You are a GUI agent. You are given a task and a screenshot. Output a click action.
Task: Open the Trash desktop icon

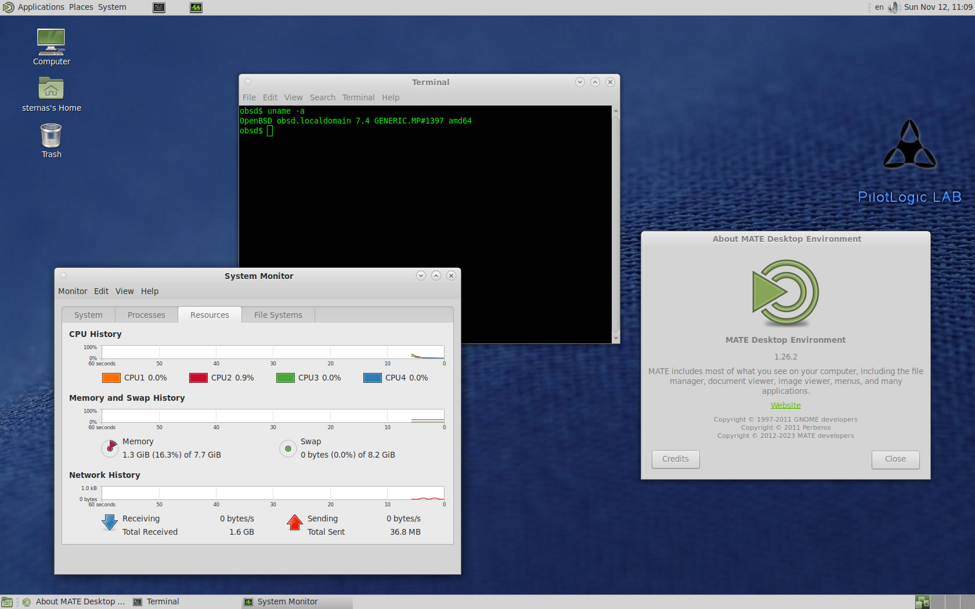(x=51, y=136)
